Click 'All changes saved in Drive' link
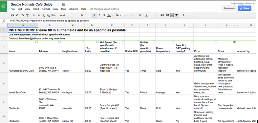The width and height of the screenshot is (258, 123). tap(104, 9)
